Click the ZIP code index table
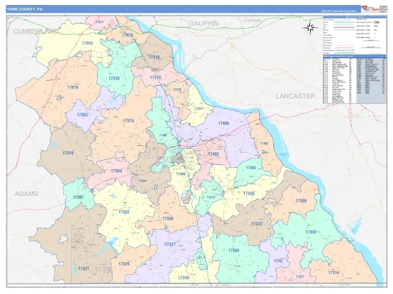The height and width of the screenshot is (294, 393). (355, 79)
